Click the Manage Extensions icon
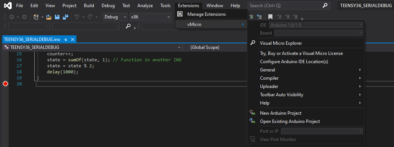Image resolution: width=394 pixels, height=147 pixels. (x=180, y=14)
